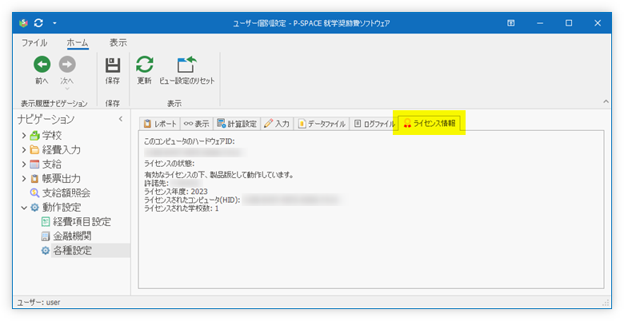
Task: Select the Home (ホーム) ribbon tab
Action: click(78, 43)
